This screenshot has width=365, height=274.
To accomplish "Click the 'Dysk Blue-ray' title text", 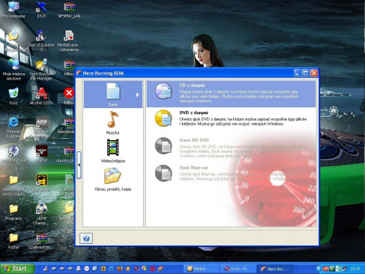I will [193, 167].
